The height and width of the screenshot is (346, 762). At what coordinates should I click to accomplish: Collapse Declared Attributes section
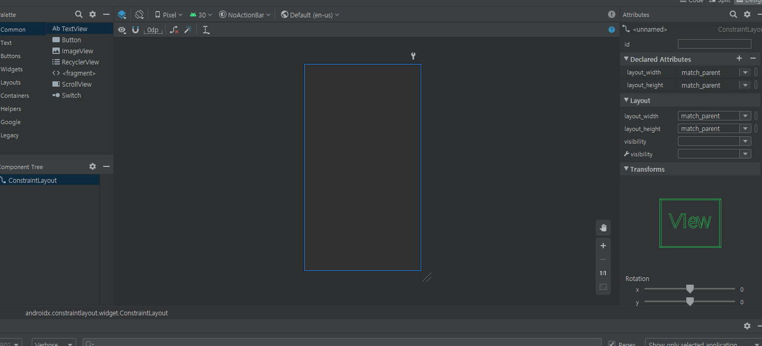point(627,59)
